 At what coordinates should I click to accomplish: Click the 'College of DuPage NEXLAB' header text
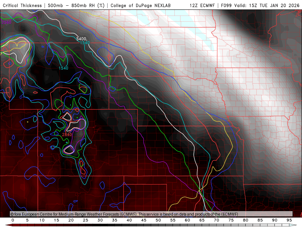coord(140,6)
